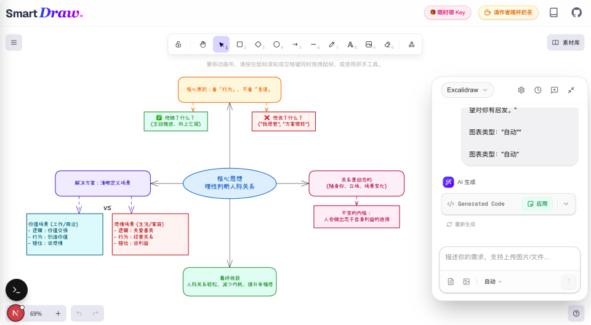Collapse the AI chat panel
The image size is (591, 325).
click(x=571, y=90)
